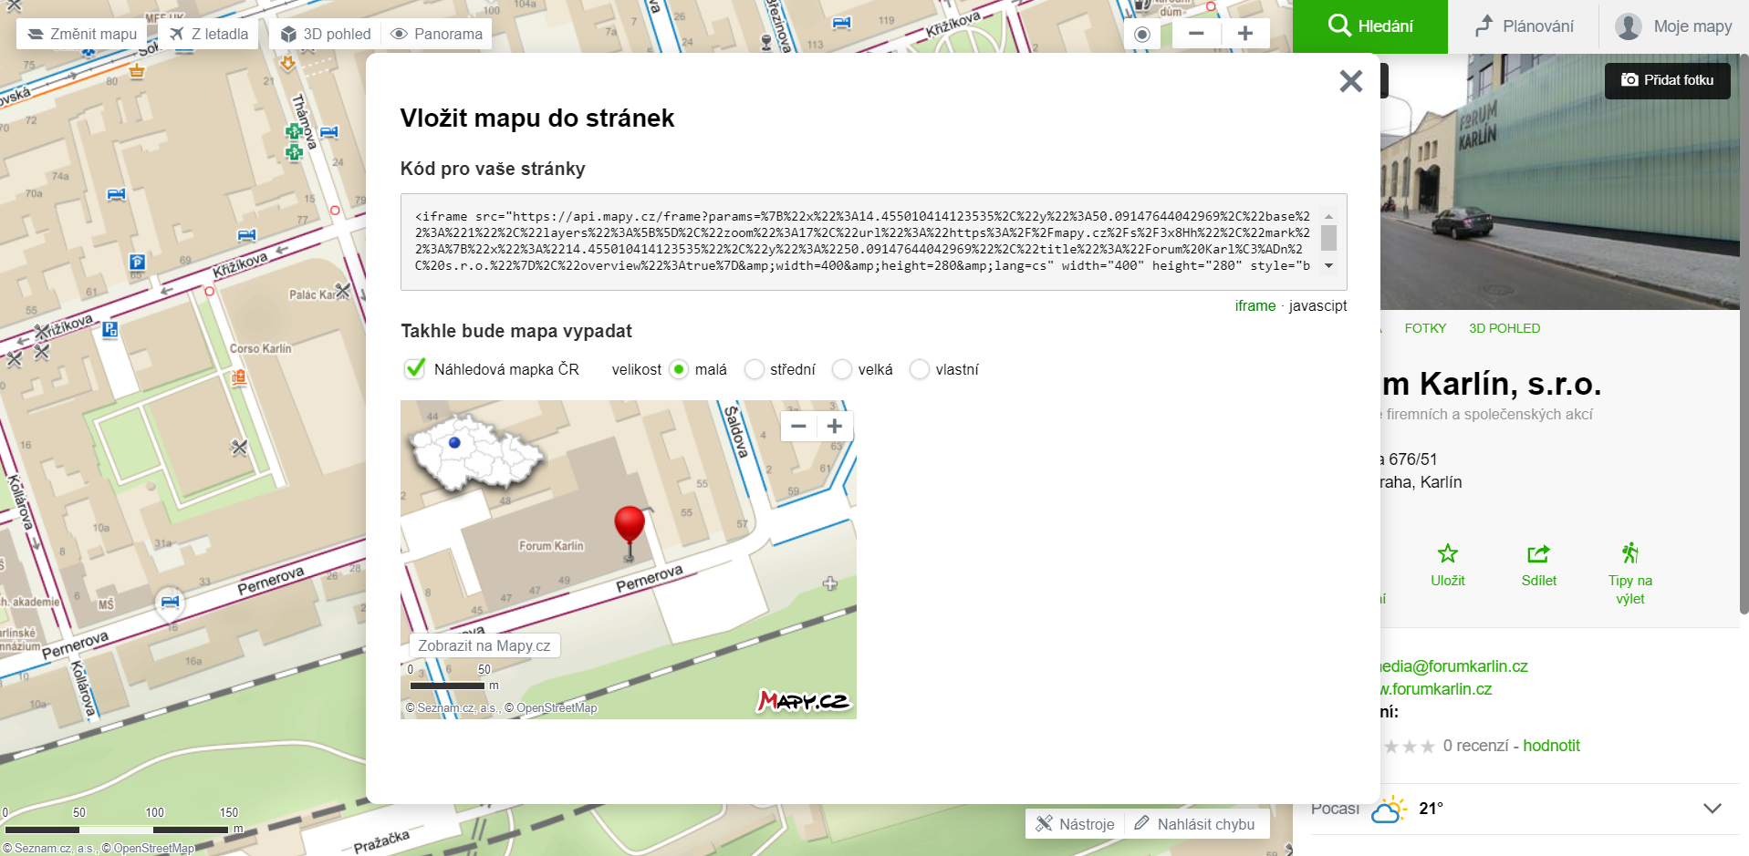Select vlastní size radio button
Image resolution: width=1749 pixels, height=856 pixels.
pos(919,369)
